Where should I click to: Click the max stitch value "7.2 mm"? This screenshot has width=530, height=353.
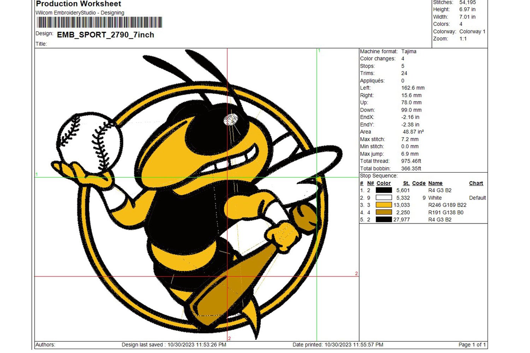tap(410, 139)
